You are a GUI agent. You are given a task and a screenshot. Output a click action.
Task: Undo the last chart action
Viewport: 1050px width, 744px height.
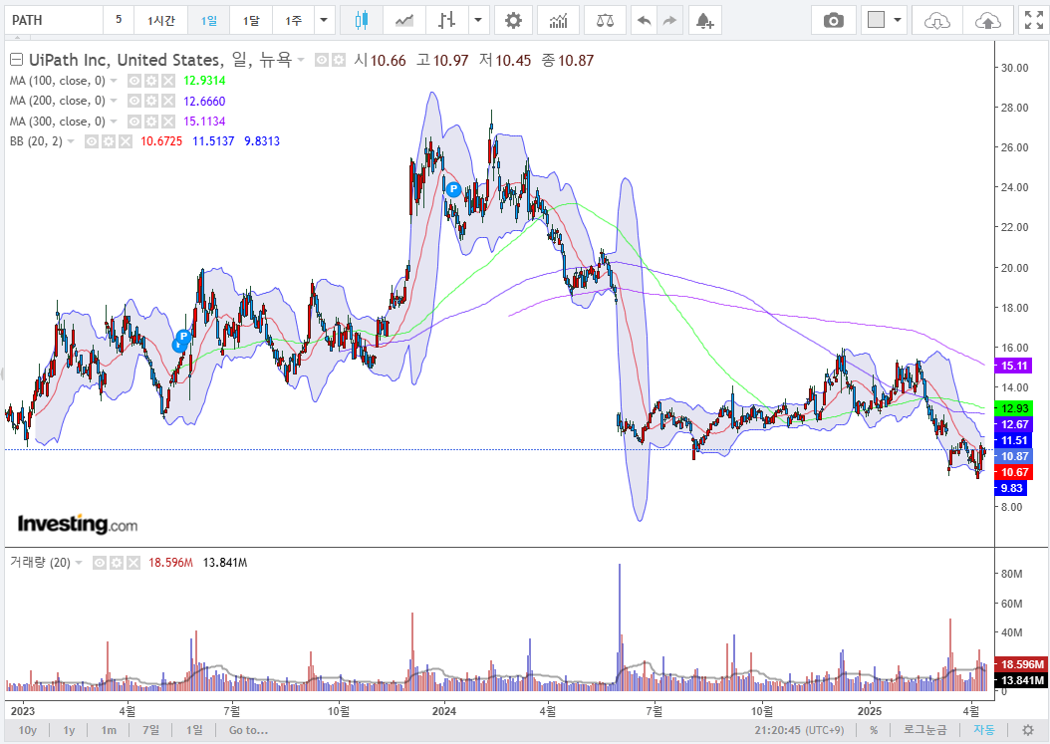[644, 20]
